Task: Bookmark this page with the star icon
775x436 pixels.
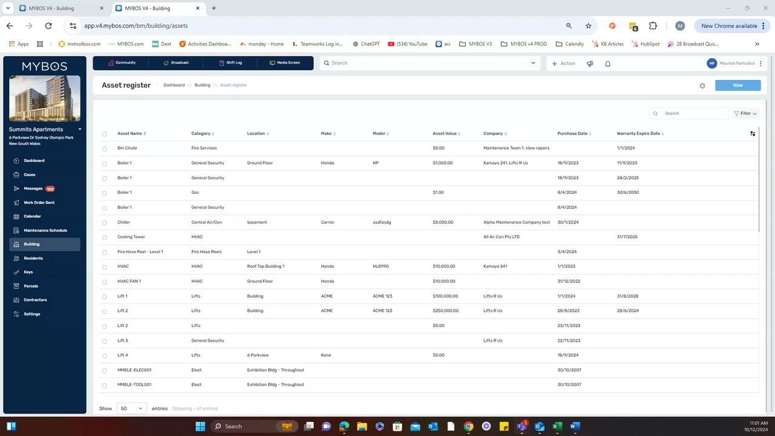Action: click(x=589, y=26)
